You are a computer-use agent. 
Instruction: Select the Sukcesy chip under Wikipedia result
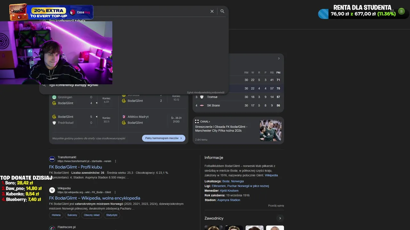[x=72, y=215]
